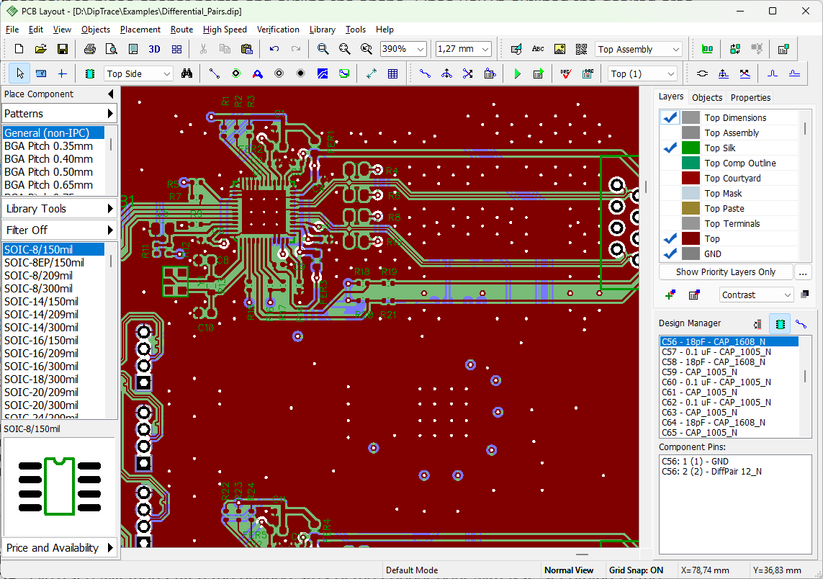Image resolution: width=823 pixels, height=579 pixels.
Task: Select the Measure ruler tool
Action: click(41, 73)
